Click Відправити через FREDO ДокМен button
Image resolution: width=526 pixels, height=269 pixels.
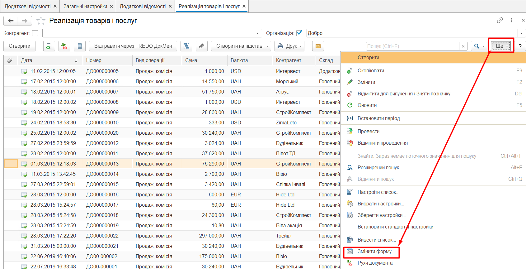133,46
